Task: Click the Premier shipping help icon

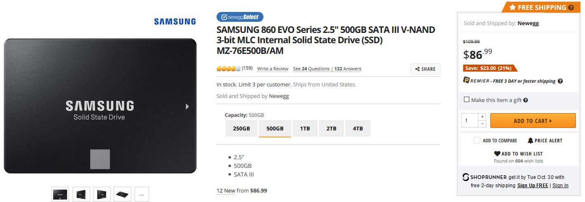Action: [560, 81]
